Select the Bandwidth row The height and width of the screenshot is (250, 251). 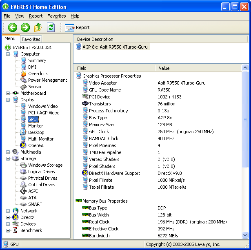point(158,236)
